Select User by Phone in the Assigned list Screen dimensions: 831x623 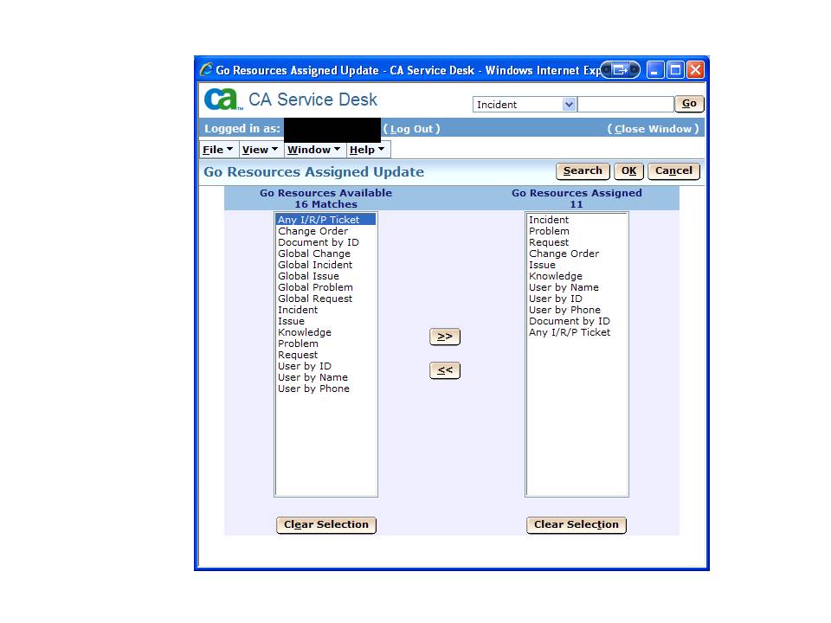click(564, 310)
